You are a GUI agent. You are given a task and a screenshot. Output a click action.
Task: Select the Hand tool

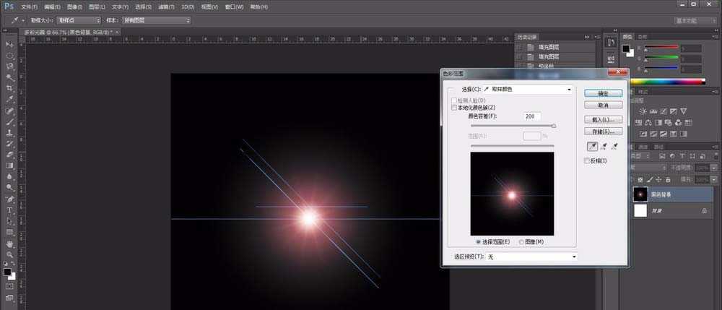click(x=9, y=244)
